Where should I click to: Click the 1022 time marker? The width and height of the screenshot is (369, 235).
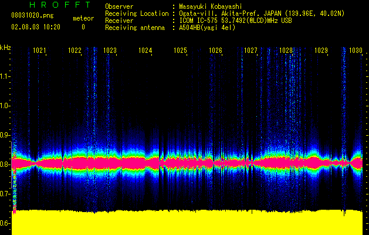[75, 51]
